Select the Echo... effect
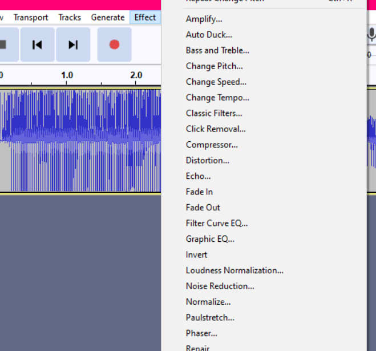This screenshot has height=351, width=376. pos(264,176)
